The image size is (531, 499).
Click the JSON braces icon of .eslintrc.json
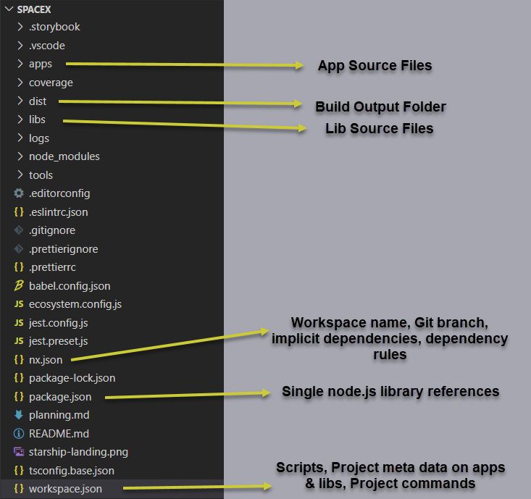coord(19,212)
